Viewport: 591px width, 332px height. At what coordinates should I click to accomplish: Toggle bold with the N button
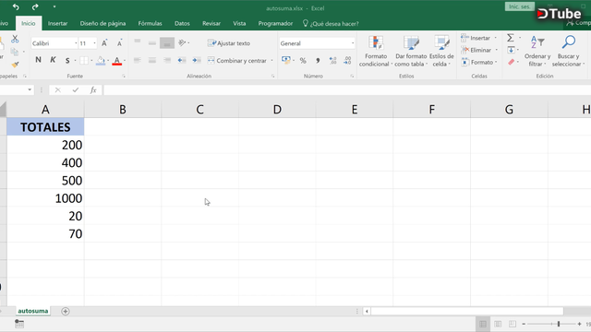coord(38,60)
